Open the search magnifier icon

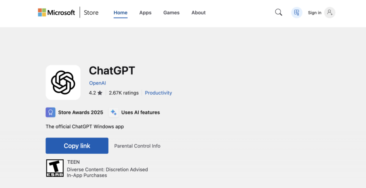click(x=278, y=13)
